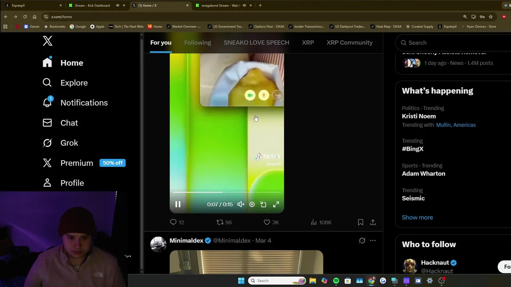The height and width of the screenshot is (287, 511).
Task: Open Microsoft Store from taskbar
Action: coord(348,281)
